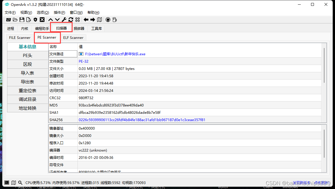Click the OpenArk logo in title bar
The width and height of the screenshot is (335, 189).
click(7, 4)
